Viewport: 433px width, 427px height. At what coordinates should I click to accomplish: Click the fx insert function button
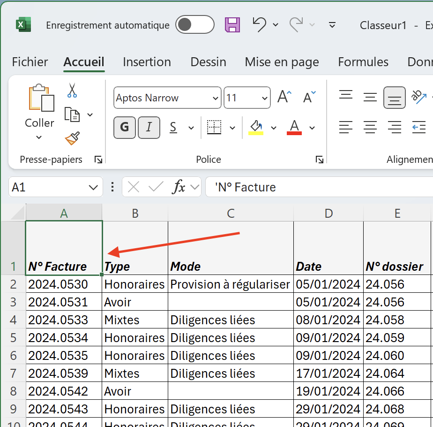coord(179,187)
